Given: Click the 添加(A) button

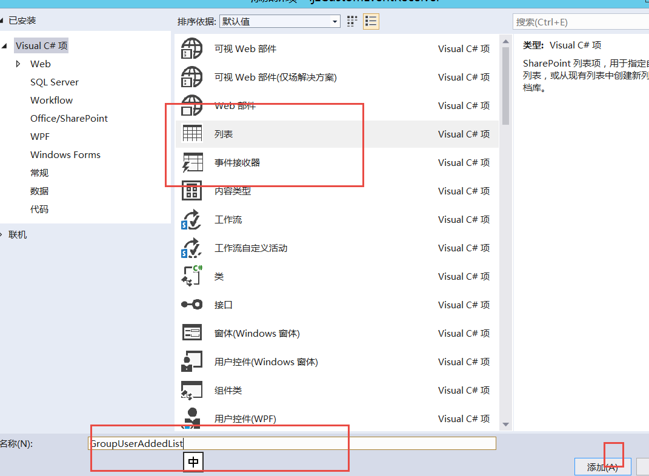Looking at the screenshot, I should click(x=602, y=467).
